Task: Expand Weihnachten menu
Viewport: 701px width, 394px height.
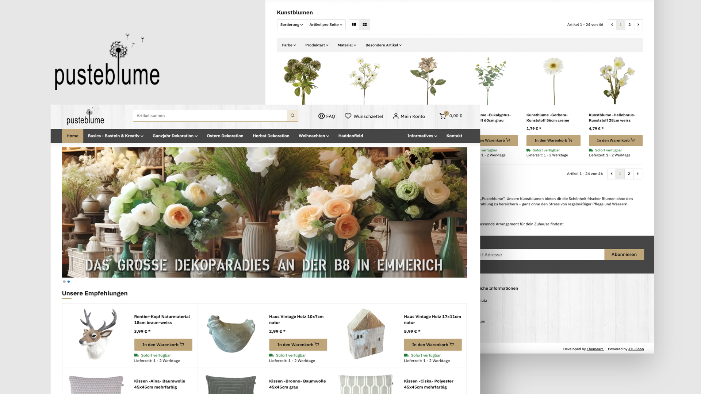Action: pyautogui.click(x=314, y=136)
